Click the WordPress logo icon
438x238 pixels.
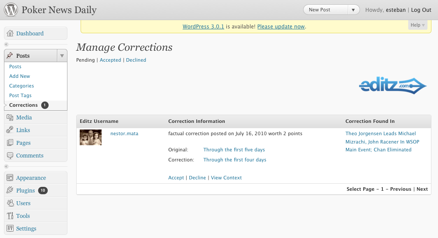(11, 10)
